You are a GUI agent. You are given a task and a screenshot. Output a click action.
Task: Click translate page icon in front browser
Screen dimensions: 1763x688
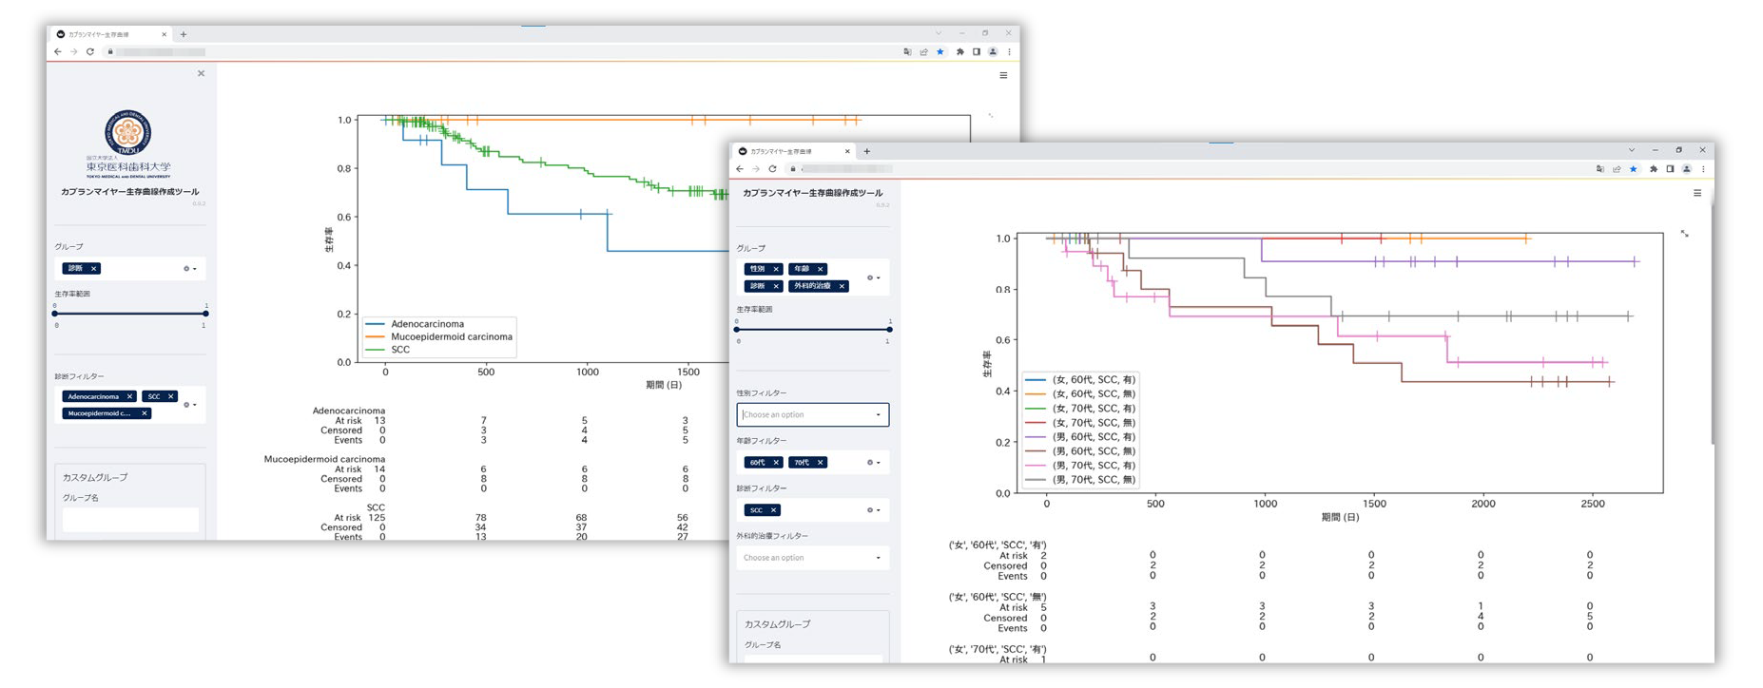[1600, 169]
